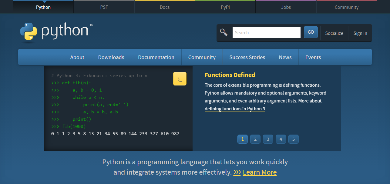
Task: Click inside the Search input field
Action: pos(266,32)
